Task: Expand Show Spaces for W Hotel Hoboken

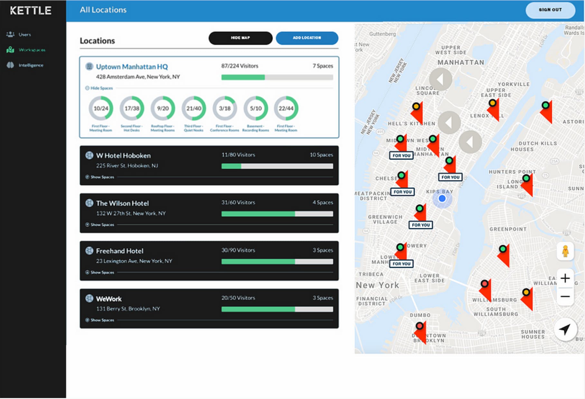Action: tap(100, 177)
